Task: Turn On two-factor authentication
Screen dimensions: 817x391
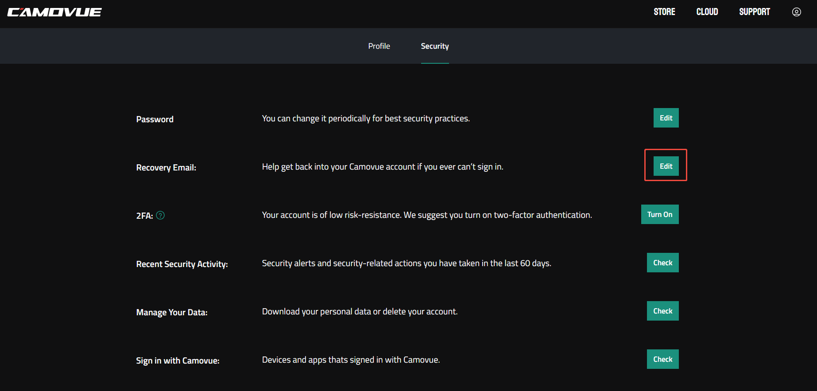Action: click(660, 214)
